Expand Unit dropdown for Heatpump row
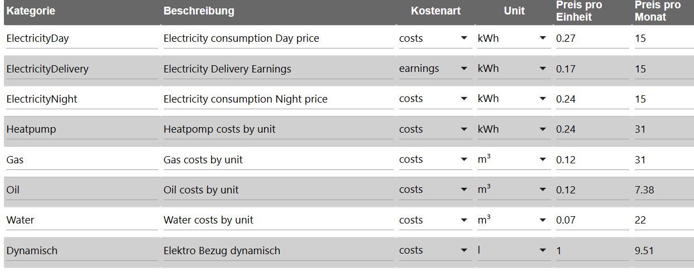This screenshot has width=694, height=272. [513, 129]
